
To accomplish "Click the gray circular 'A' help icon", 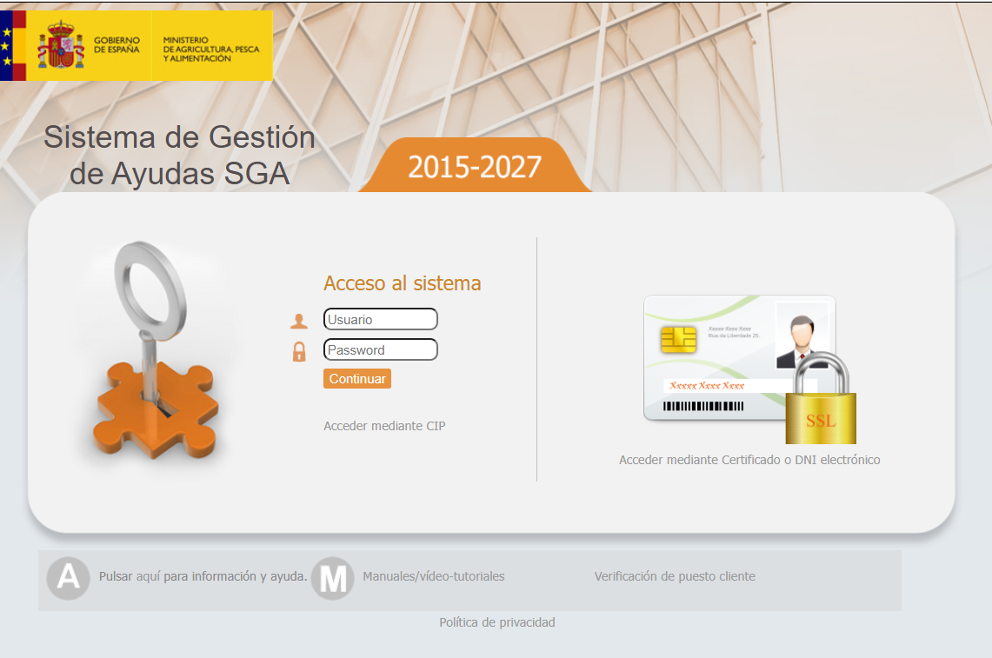I will [x=68, y=577].
